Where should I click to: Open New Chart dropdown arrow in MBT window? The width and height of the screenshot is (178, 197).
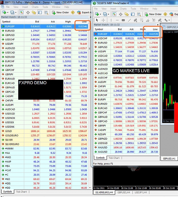[100, 14]
